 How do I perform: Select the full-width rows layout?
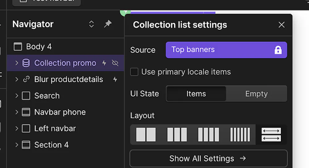[x=271, y=135]
